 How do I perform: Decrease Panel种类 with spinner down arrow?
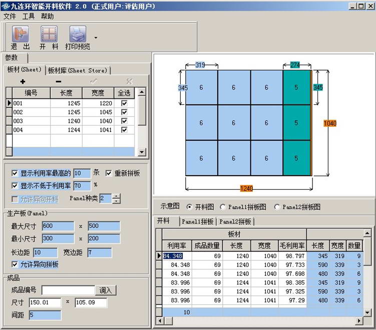117,201
